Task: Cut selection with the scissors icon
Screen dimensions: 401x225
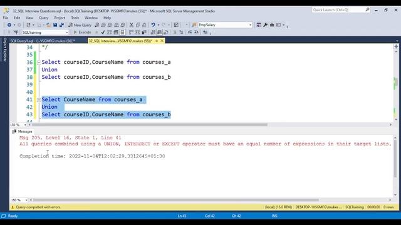Action: click(x=131, y=25)
